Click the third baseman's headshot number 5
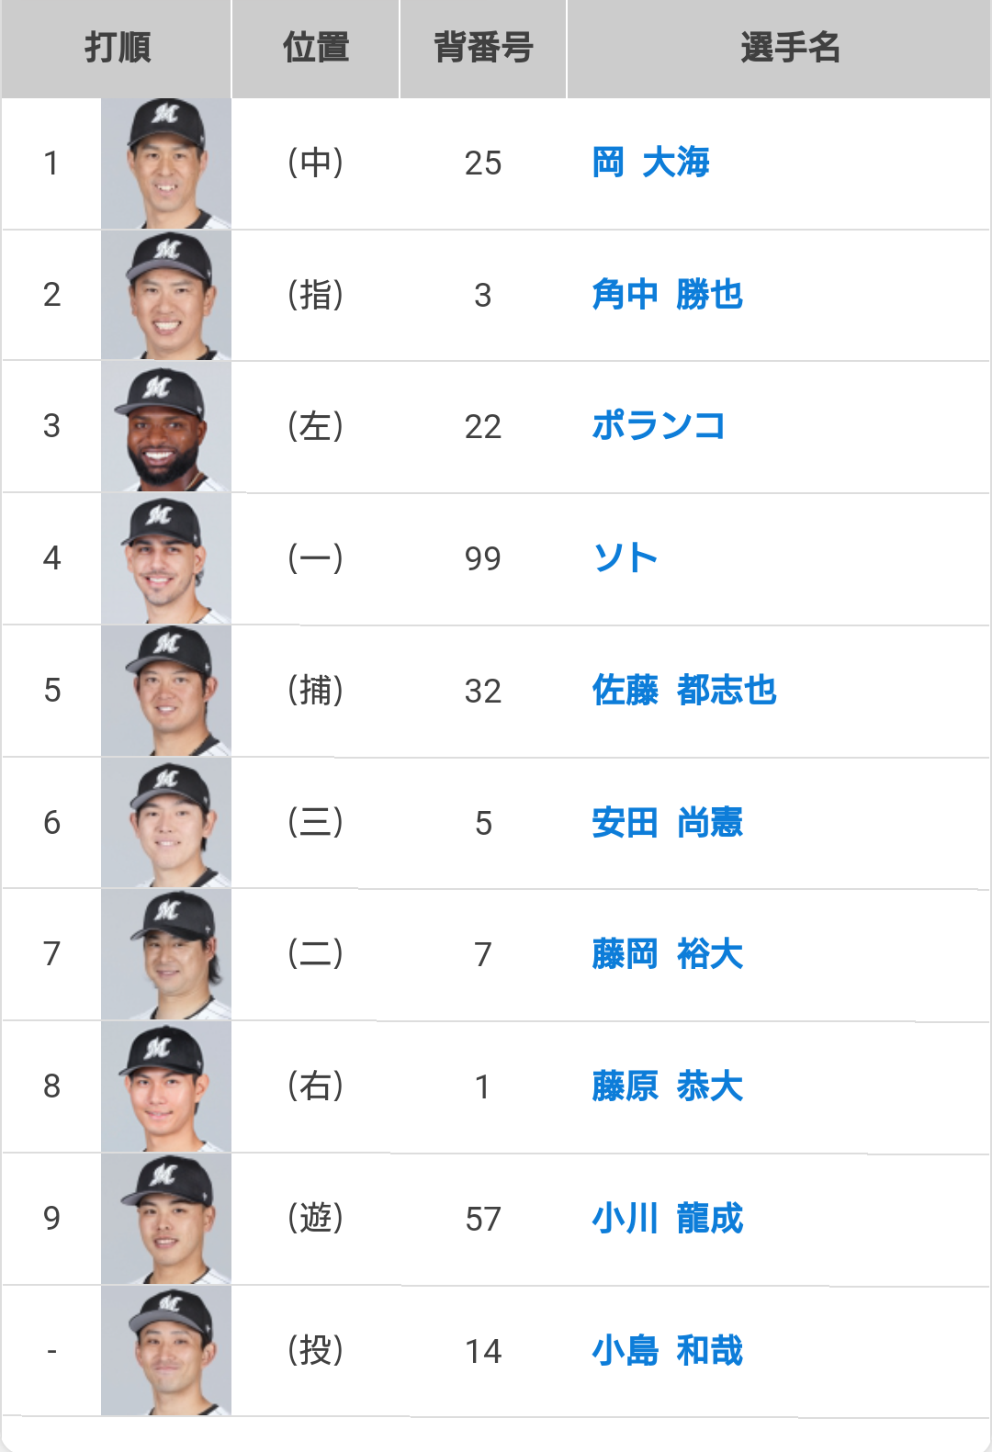The image size is (992, 1452). pos(166,823)
